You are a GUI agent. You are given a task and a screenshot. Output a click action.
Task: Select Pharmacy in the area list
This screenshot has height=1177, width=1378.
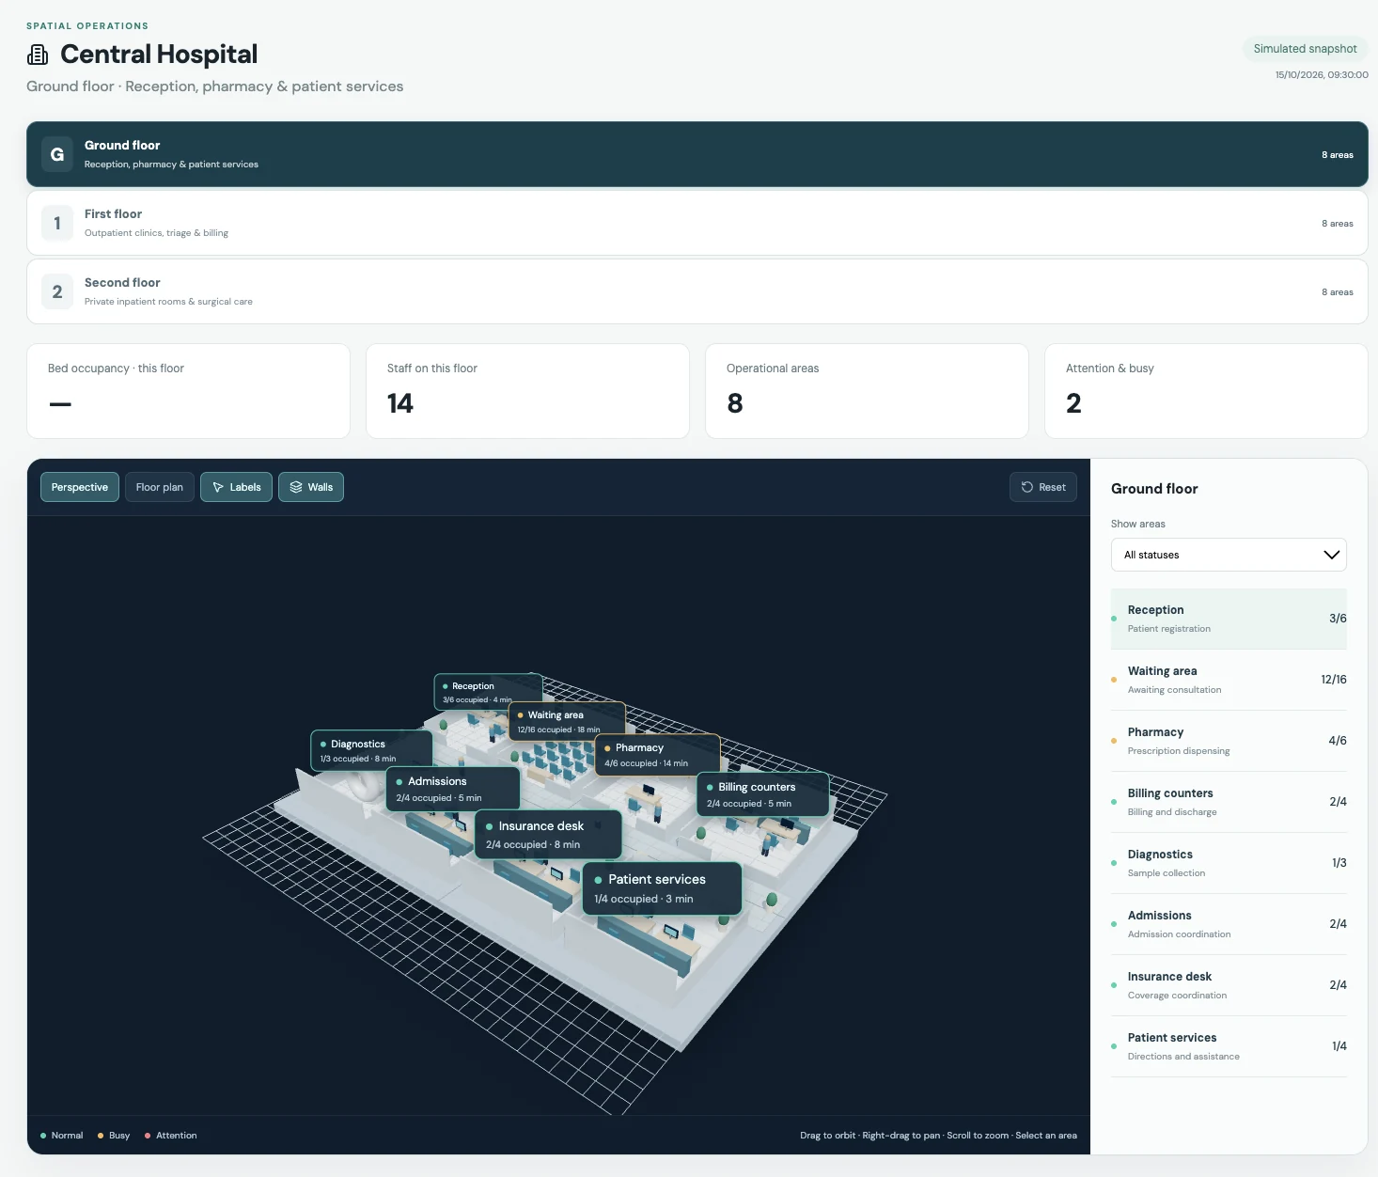[x=1229, y=741]
